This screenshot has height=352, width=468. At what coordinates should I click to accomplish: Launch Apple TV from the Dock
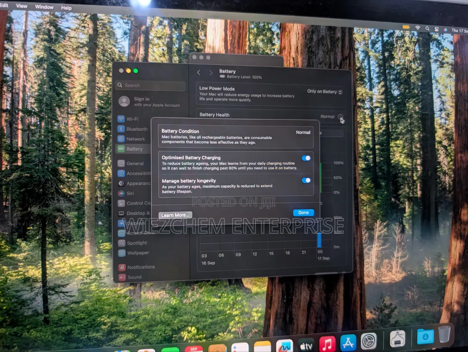point(306,346)
